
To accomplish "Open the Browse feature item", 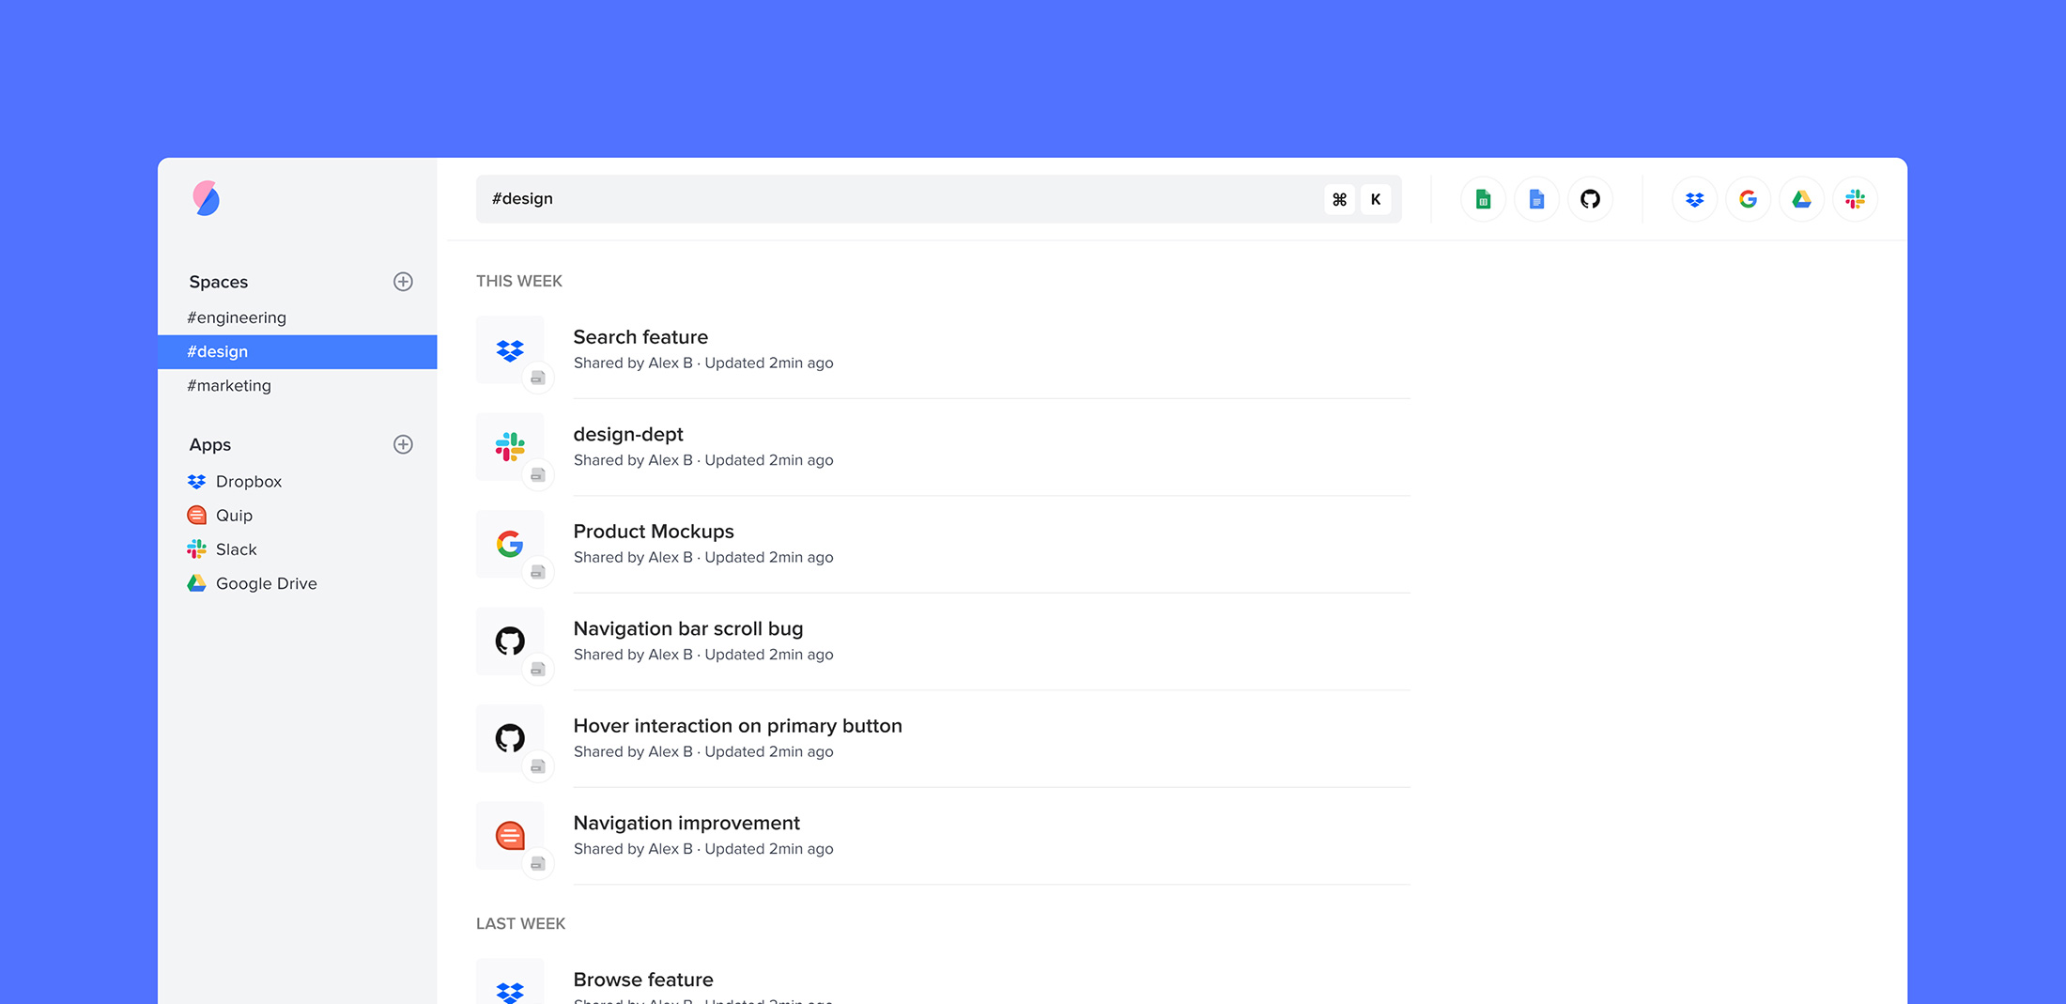I will tap(943, 981).
